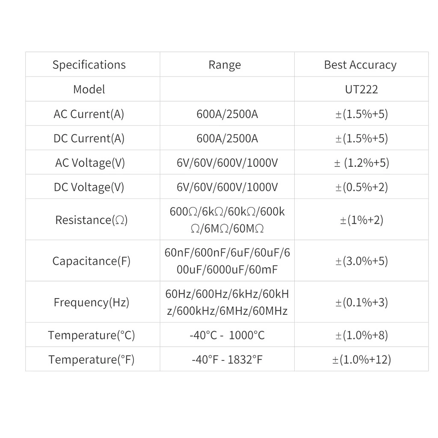Select the "Best Accuracy" column header

pos(360,65)
